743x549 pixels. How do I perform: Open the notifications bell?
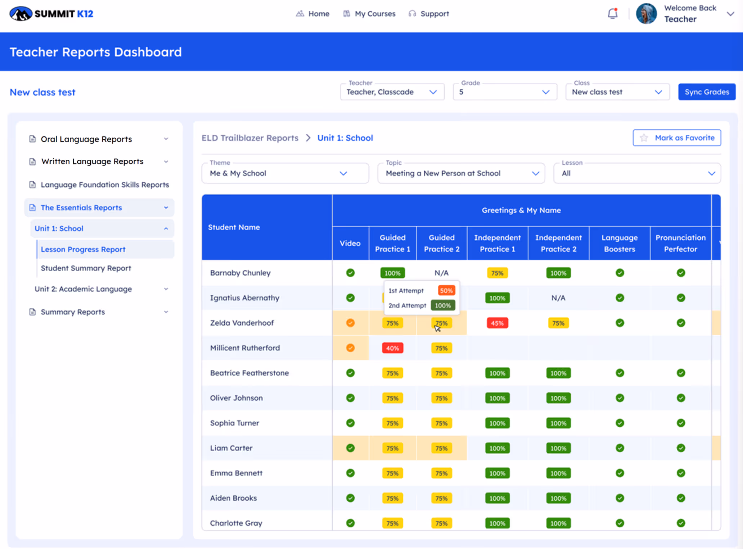tap(612, 14)
